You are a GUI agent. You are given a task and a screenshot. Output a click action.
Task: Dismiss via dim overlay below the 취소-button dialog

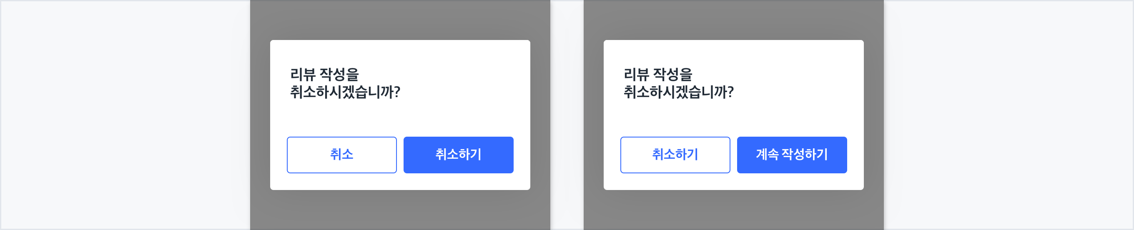pyautogui.click(x=400, y=210)
